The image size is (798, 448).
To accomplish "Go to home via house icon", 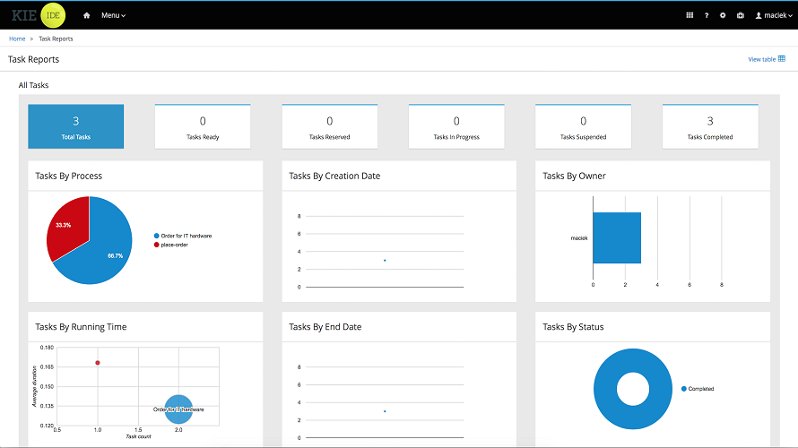I will click(x=87, y=15).
